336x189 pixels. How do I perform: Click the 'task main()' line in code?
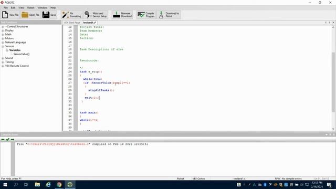pos(89,112)
